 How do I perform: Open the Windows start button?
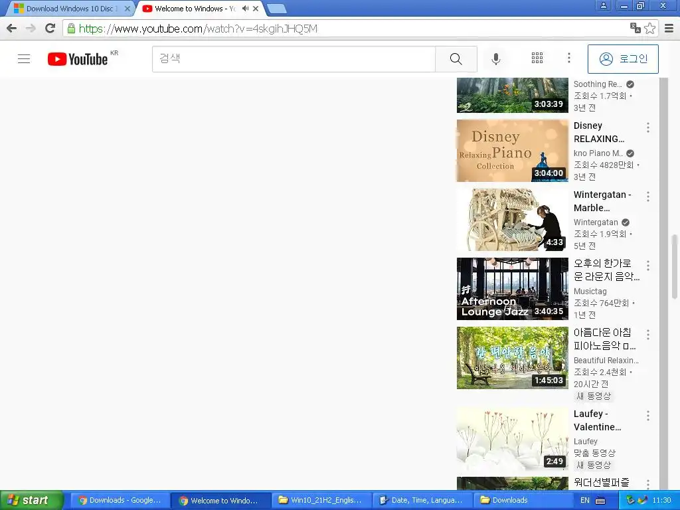point(31,500)
